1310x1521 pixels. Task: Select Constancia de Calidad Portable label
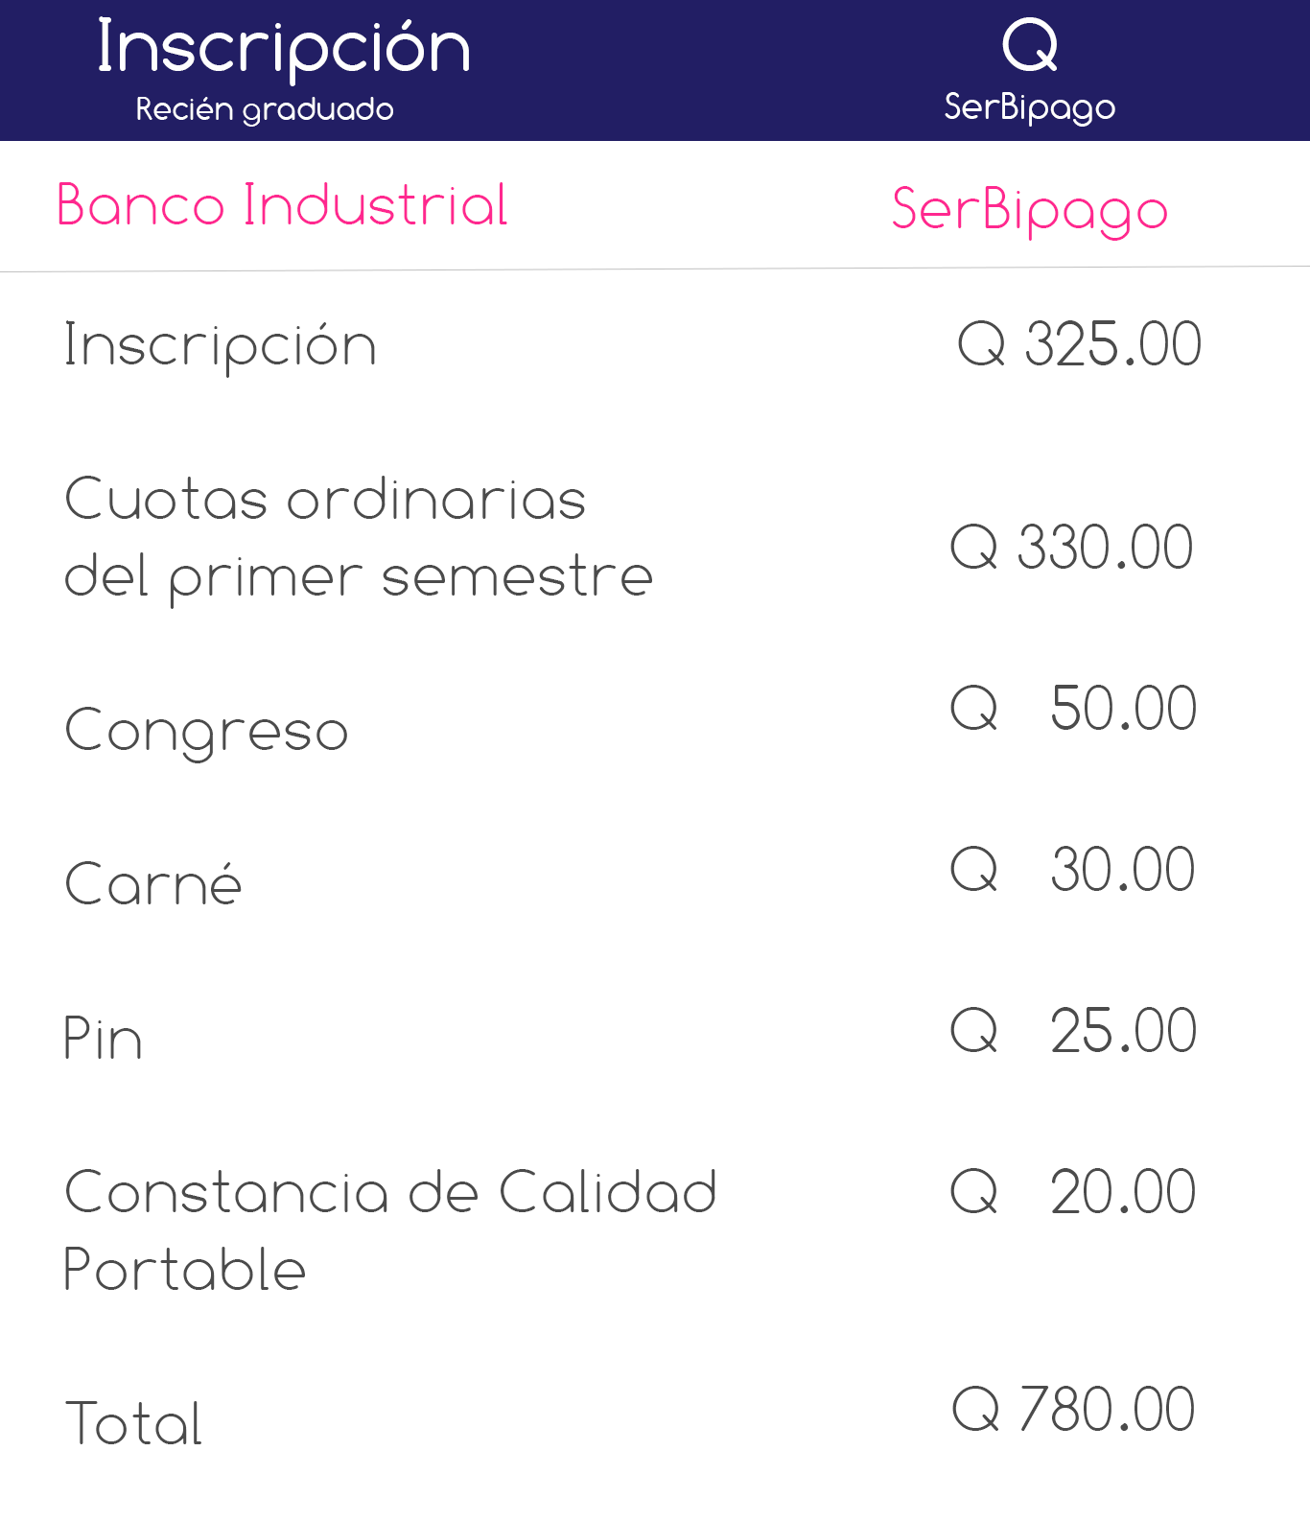[x=390, y=1231]
